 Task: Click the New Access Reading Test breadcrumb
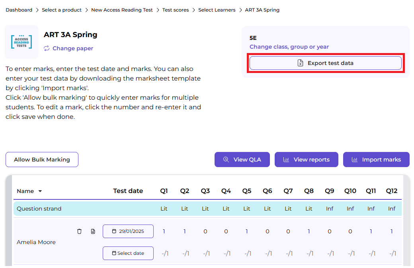pos(122,10)
